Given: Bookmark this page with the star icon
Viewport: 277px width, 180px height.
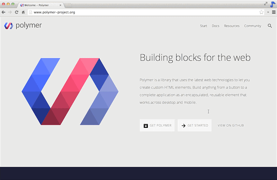Looking at the screenshot, I should pyautogui.click(x=261, y=12).
